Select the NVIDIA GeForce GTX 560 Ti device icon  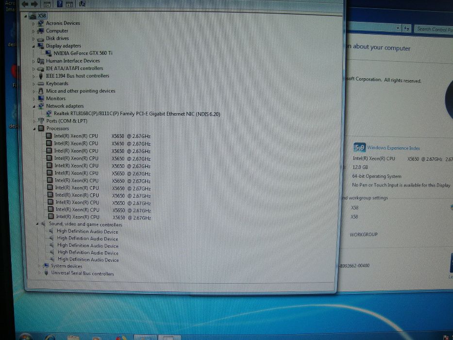click(x=49, y=53)
